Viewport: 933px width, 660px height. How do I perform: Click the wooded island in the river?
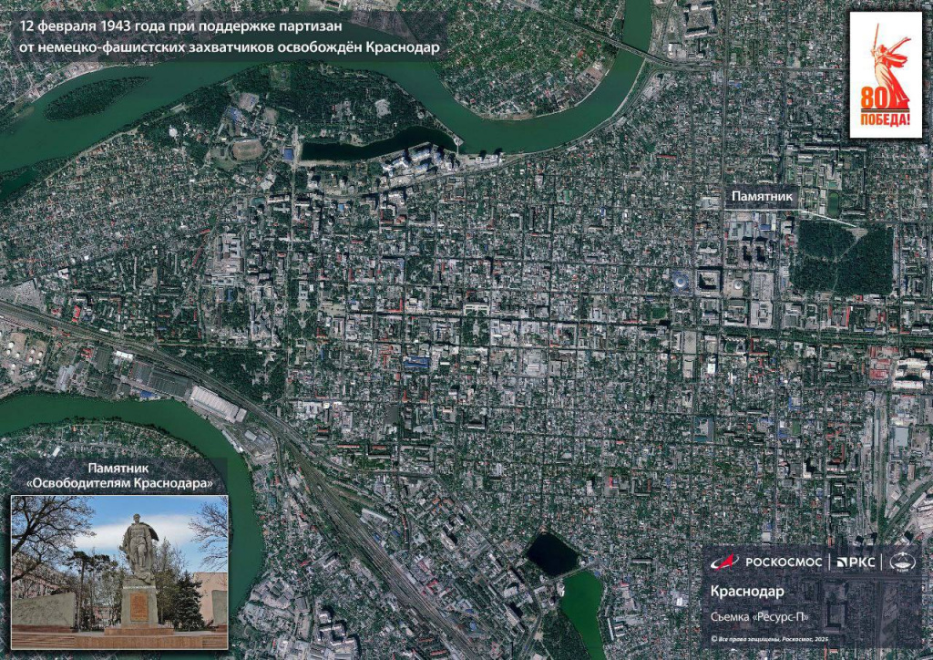tap(95, 98)
